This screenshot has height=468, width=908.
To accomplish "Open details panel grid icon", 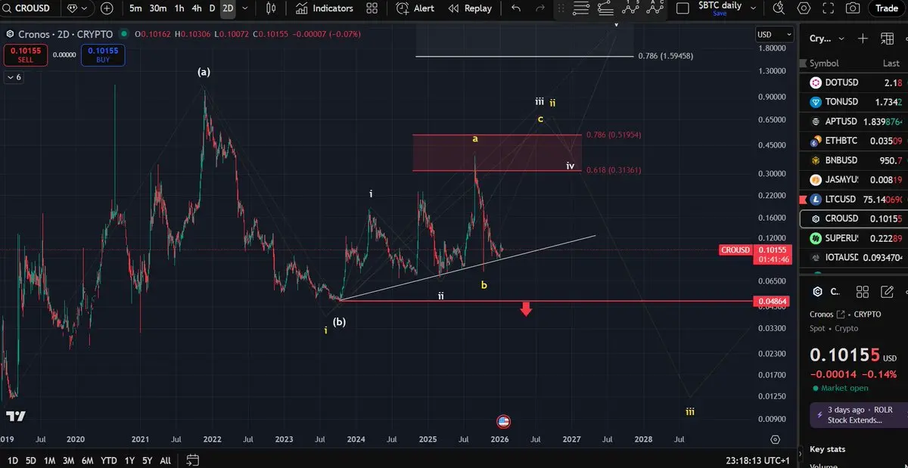I will click(x=862, y=292).
